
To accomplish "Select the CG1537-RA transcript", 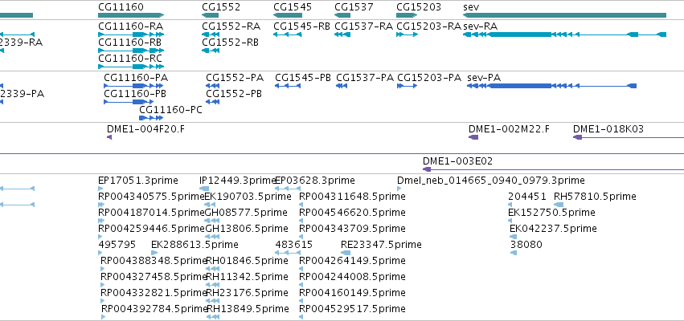I will [342, 35].
